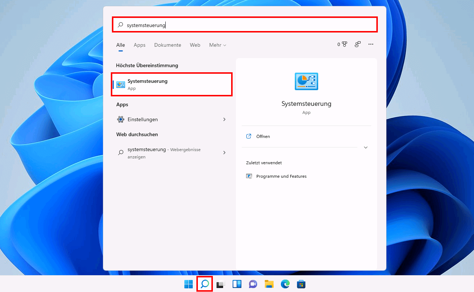This screenshot has height=292, width=474.
Task: Click the Höchste Übereinstimmung heading
Action: pos(147,65)
